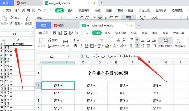
Task: Open 数据 tab in front window
Action: click(144, 33)
